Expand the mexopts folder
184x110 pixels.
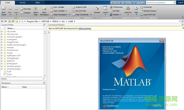[x=2, y=48]
